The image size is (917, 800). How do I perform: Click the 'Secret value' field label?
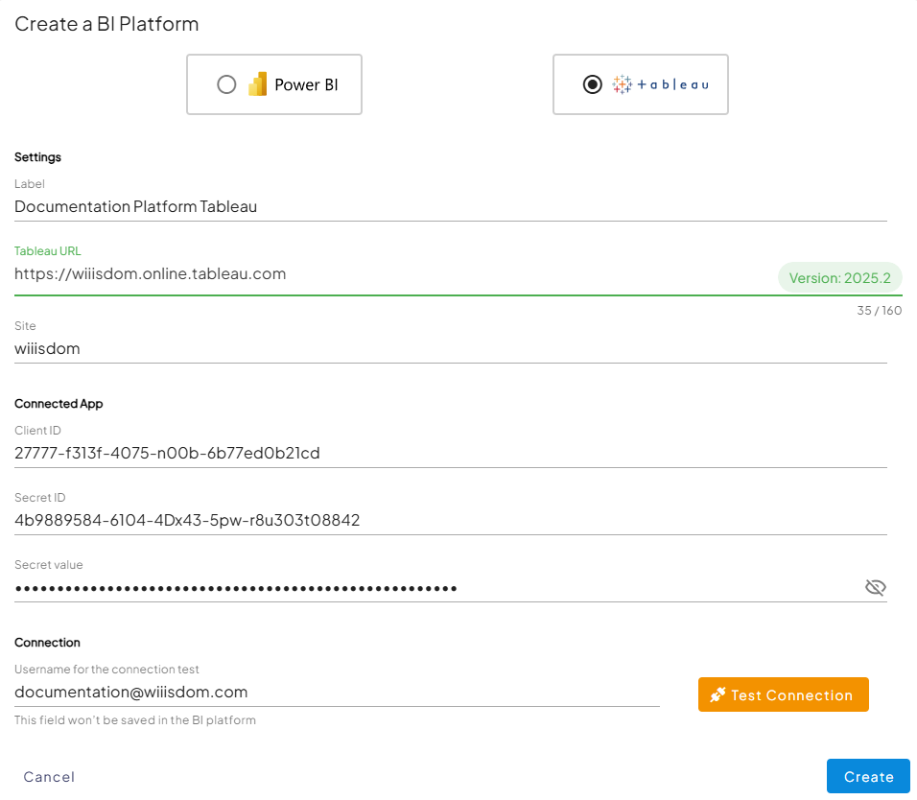[x=49, y=565]
